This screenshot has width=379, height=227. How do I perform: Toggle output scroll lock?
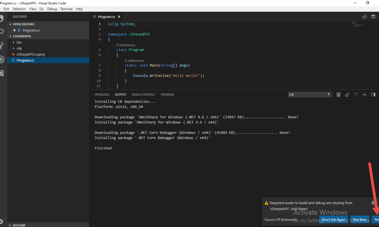(347, 95)
